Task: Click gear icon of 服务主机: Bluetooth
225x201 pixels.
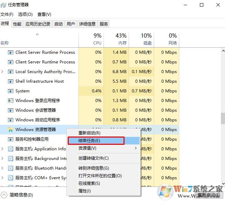Action: (x=10, y=168)
